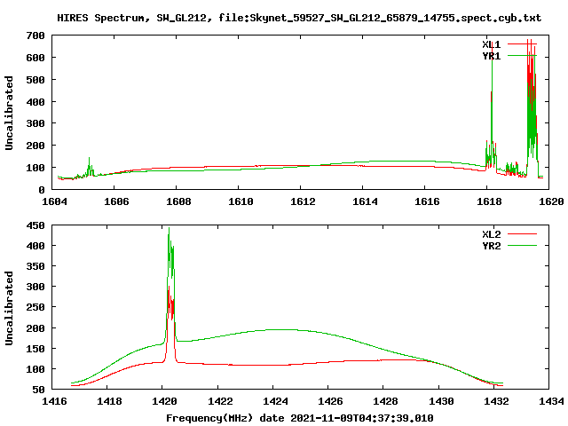Click the green YR2 legend line sample
Image resolution: width=568 pixels, height=426 pixels.
pos(522,246)
